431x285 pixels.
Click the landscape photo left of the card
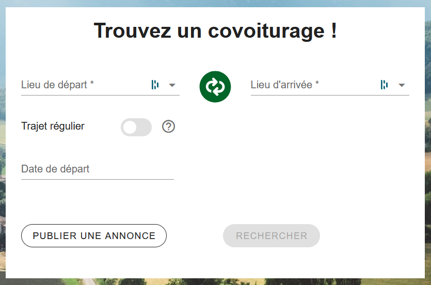pyautogui.click(x=3, y=143)
